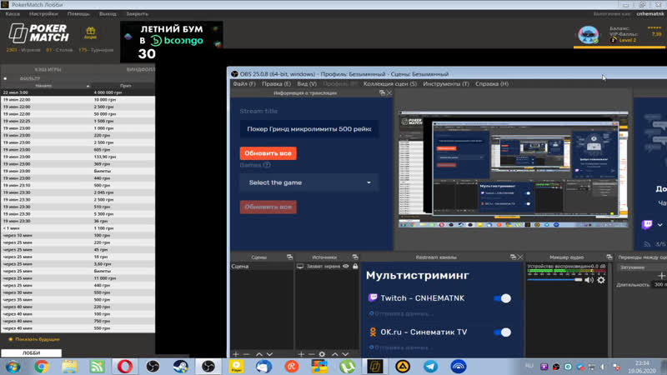667x375 pixels.
Task: Move source up arrow in Источники panel
Action: (335, 354)
